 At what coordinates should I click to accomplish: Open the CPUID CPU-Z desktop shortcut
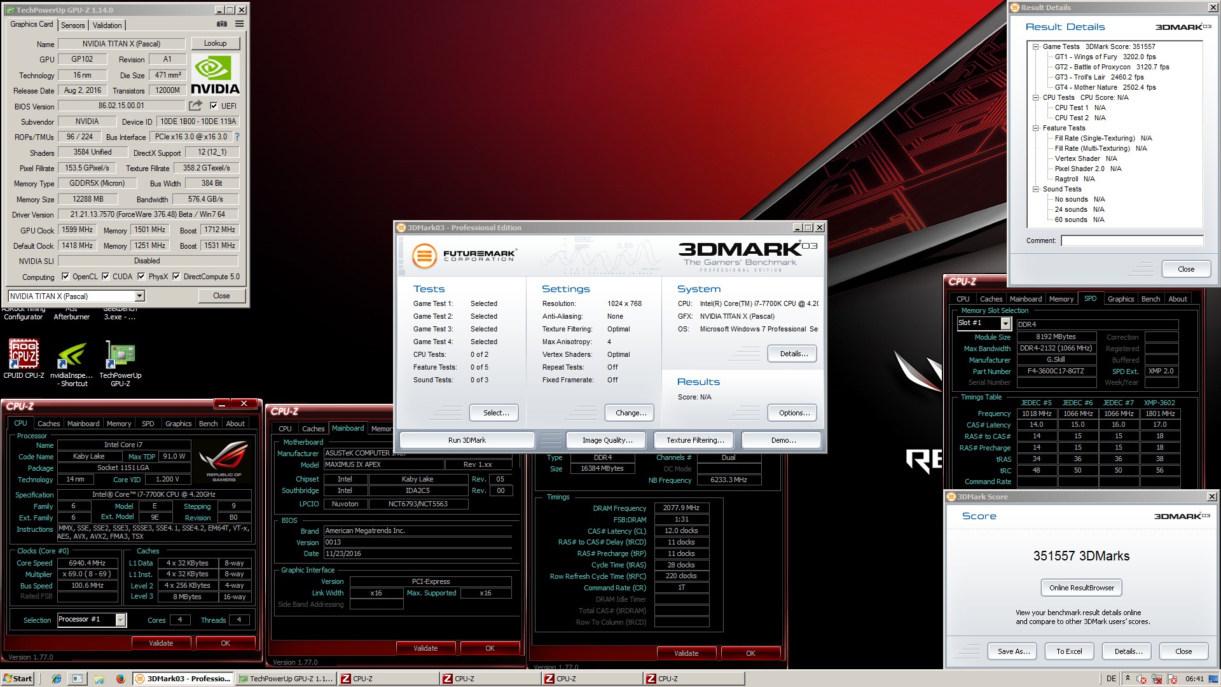tap(24, 359)
